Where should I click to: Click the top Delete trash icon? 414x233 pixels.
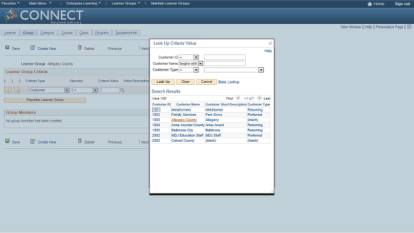[80, 47]
